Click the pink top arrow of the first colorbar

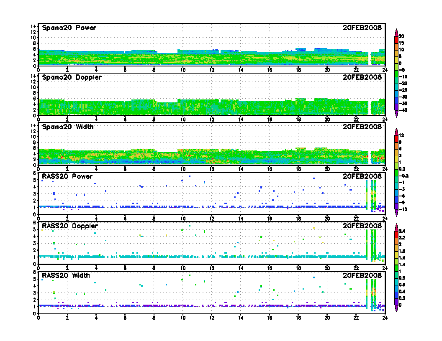pyautogui.click(x=396, y=33)
